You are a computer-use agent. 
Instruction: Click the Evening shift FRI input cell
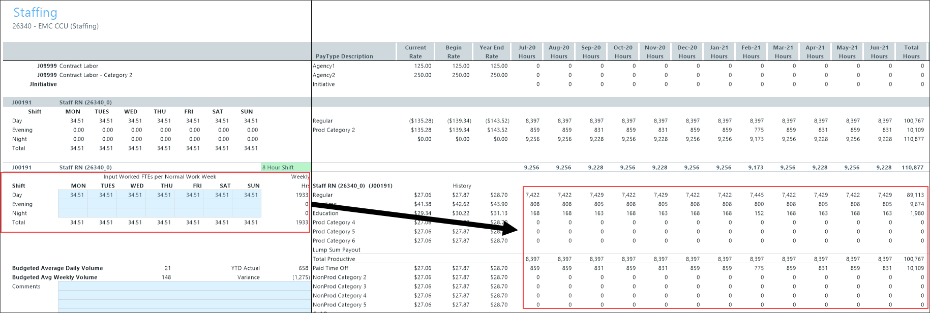click(x=189, y=204)
